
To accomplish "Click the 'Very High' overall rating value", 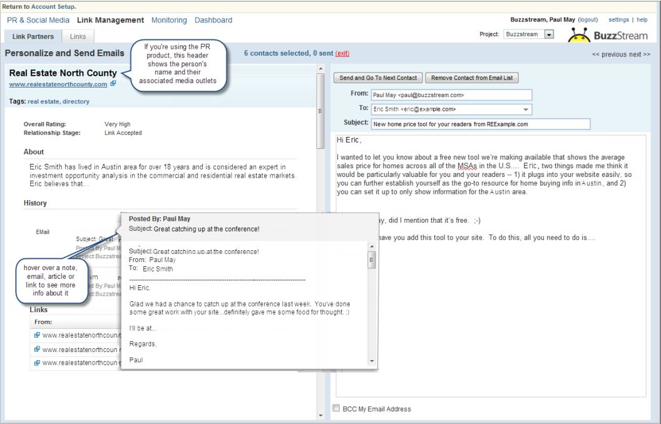I will click(x=118, y=124).
